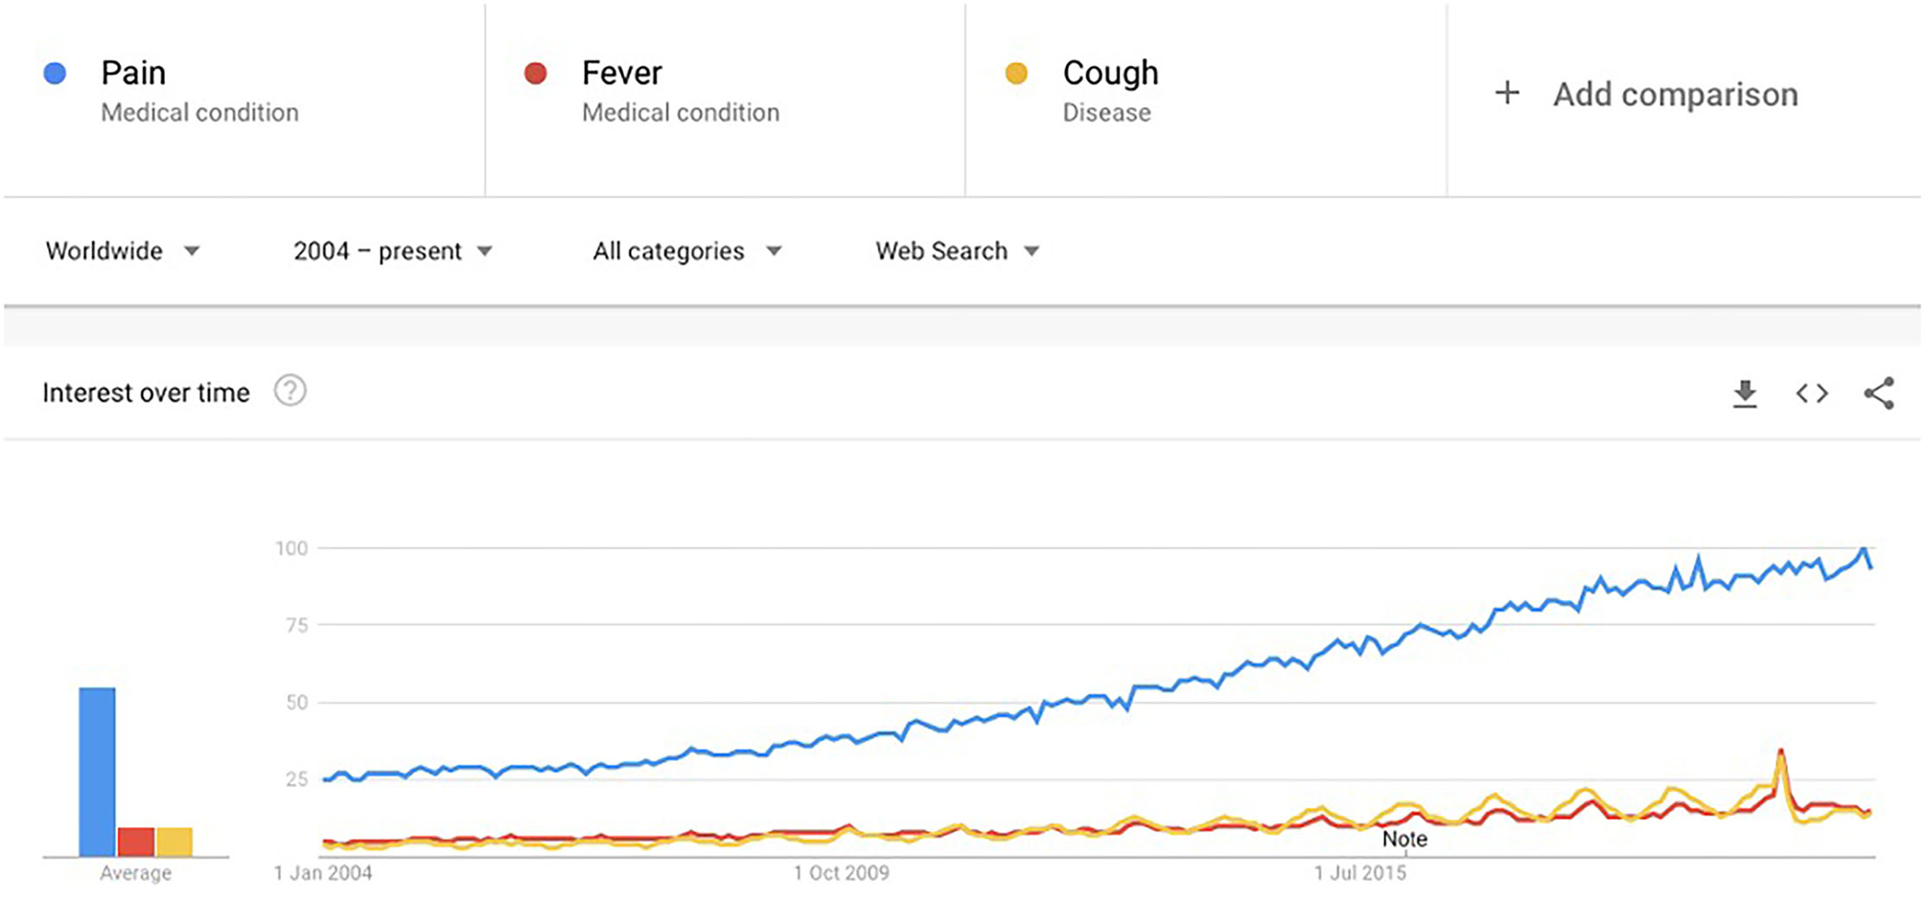Expand the 2004 – present time range dropdown

[392, 251]
